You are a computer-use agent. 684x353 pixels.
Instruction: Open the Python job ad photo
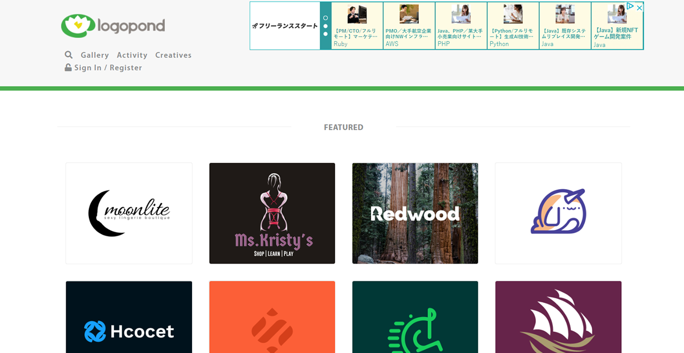coord(513,14)
